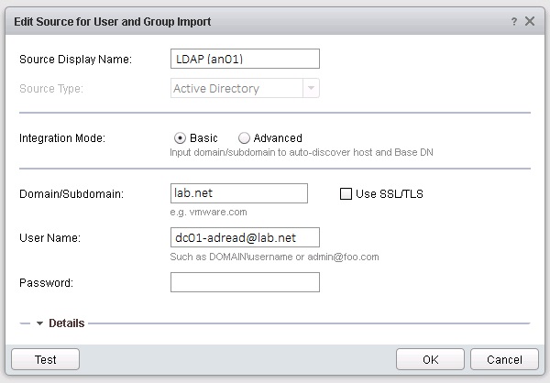This screenshot has width=550, height=383.
Task: Focus the Password input field
Action: [x=245, y=282]
